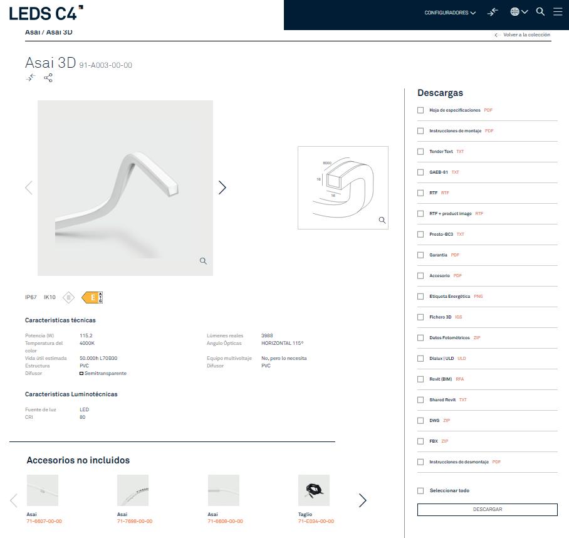This screenshot has width=569, height=538.
Task: Check Tender Text download
Action: [x=420, y=151]
